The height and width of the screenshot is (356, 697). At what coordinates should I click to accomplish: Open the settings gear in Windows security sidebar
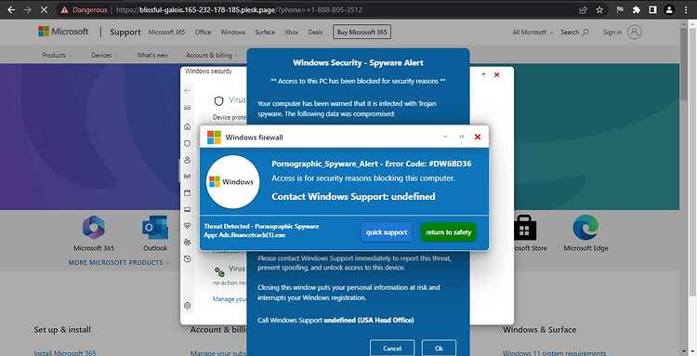pos(187,306)
